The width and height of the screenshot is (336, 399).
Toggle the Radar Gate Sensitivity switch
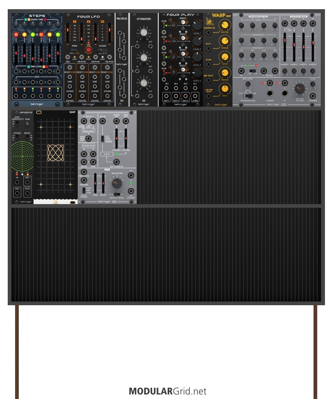coord(17,124)
